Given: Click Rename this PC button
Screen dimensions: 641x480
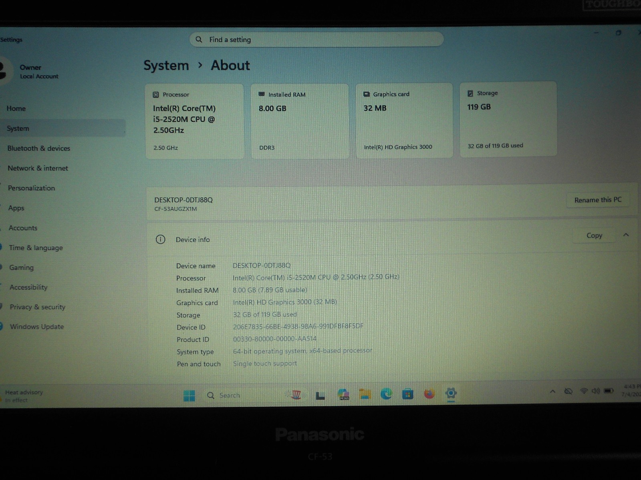Looking at the screenshot, I should click(598, 200).
